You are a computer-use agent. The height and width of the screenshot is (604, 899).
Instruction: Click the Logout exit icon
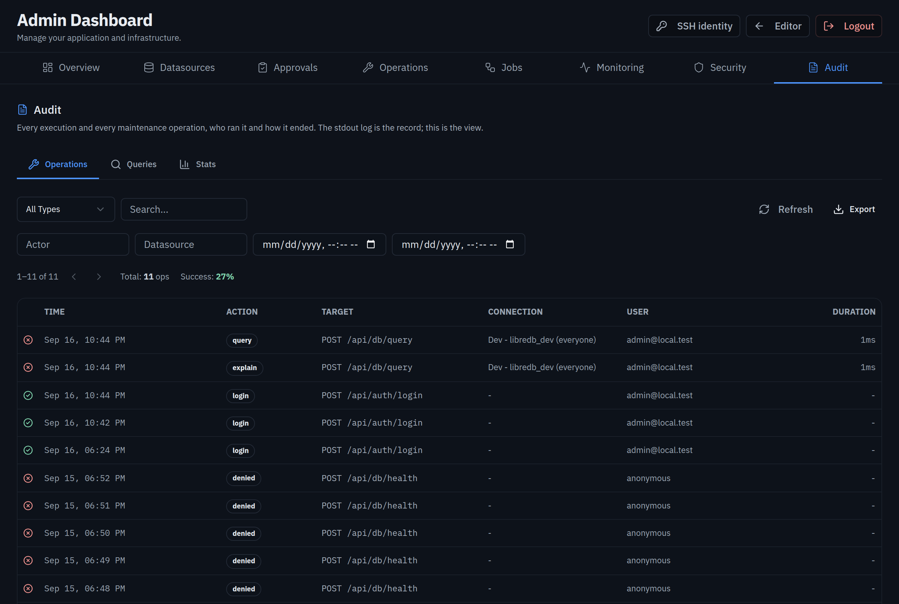click(828, 26)
